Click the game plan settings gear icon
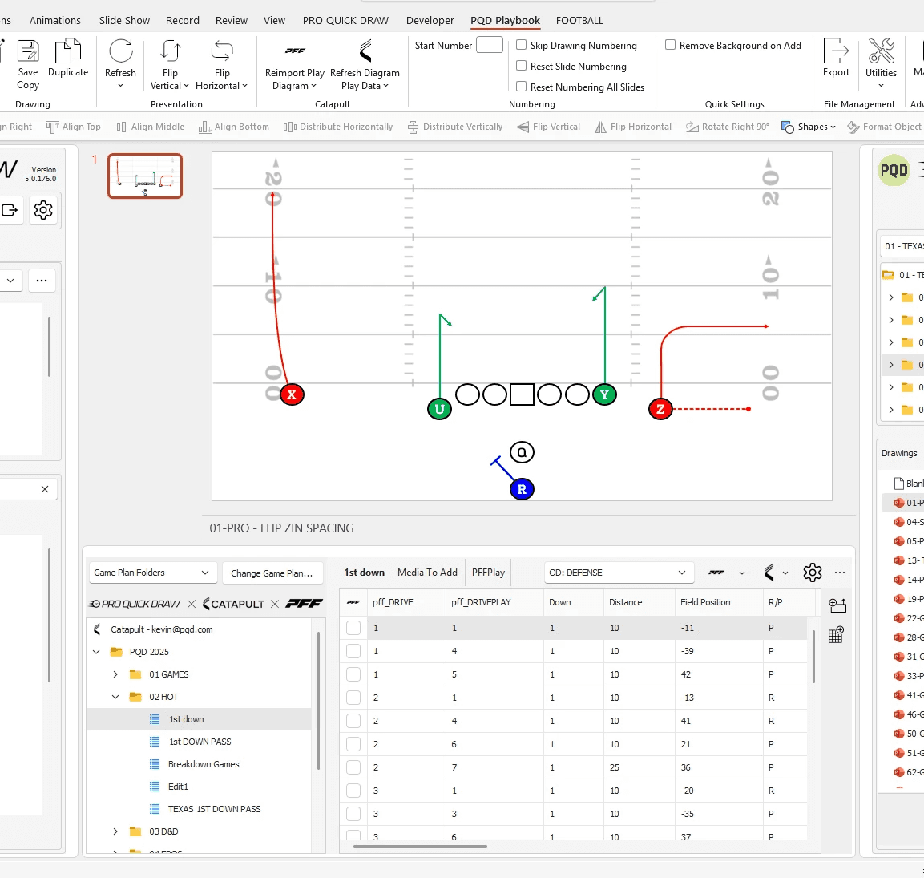The width and height of the screenshot is (924, 878). point(812,573)
